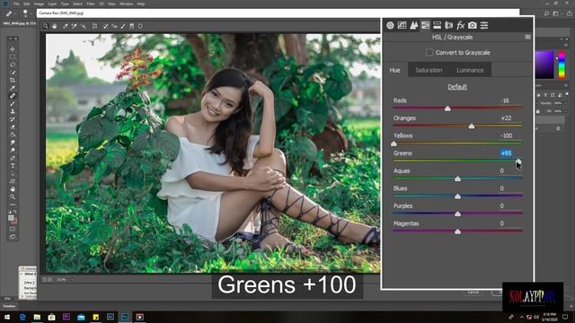
Task: Switch to the Hue tab
Action: (395, 70)
